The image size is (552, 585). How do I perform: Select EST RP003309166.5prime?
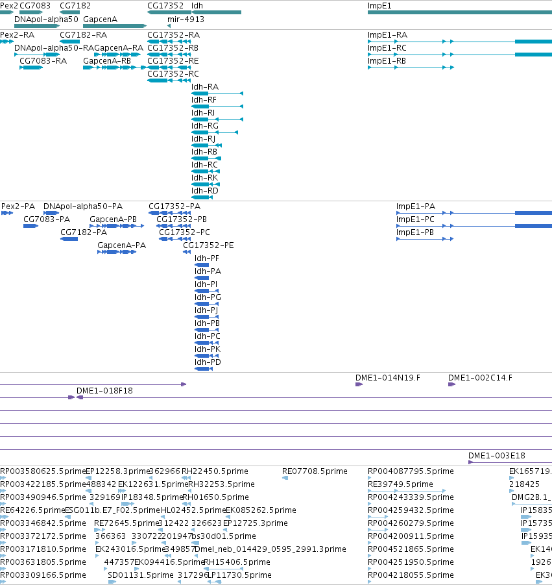pos(43,575)
